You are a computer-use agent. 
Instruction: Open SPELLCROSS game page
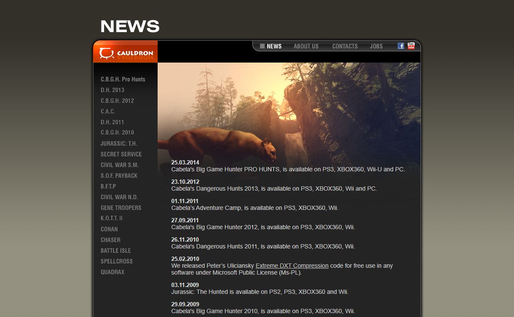[x=117, y=261]
